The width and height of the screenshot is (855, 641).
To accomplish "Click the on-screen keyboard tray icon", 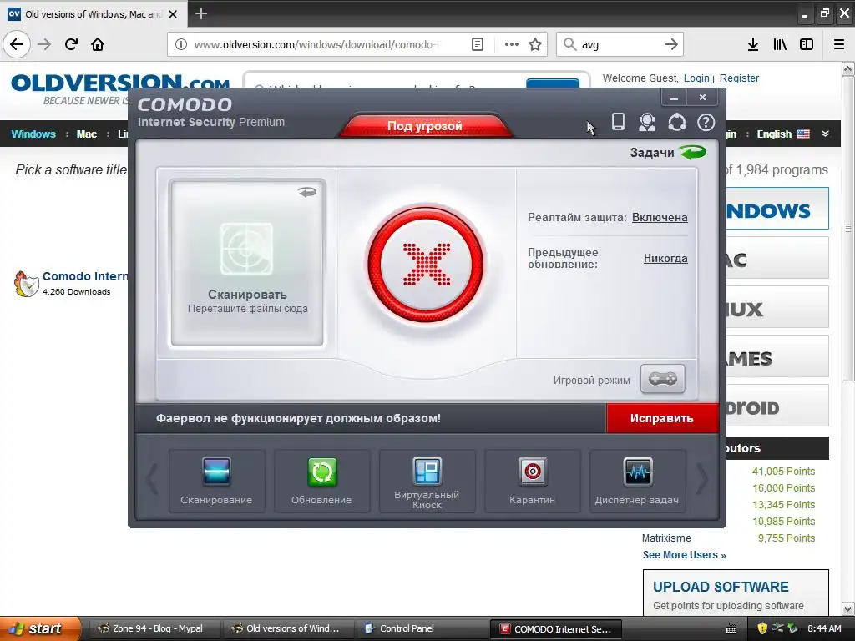I will click(x=731, y=629).
